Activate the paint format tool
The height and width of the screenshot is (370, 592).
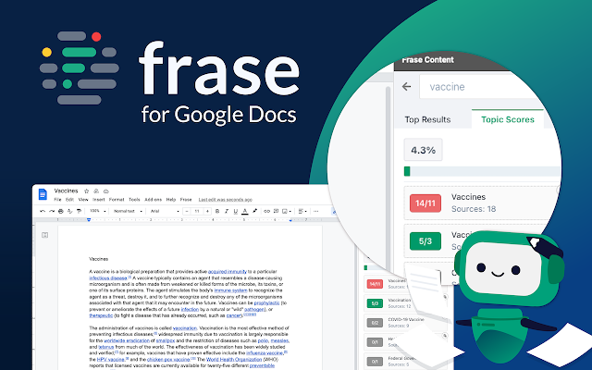[79, 211]
